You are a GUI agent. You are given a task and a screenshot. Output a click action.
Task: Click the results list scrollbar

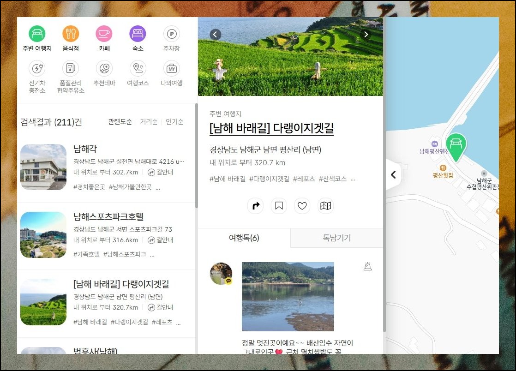point(197,156)
